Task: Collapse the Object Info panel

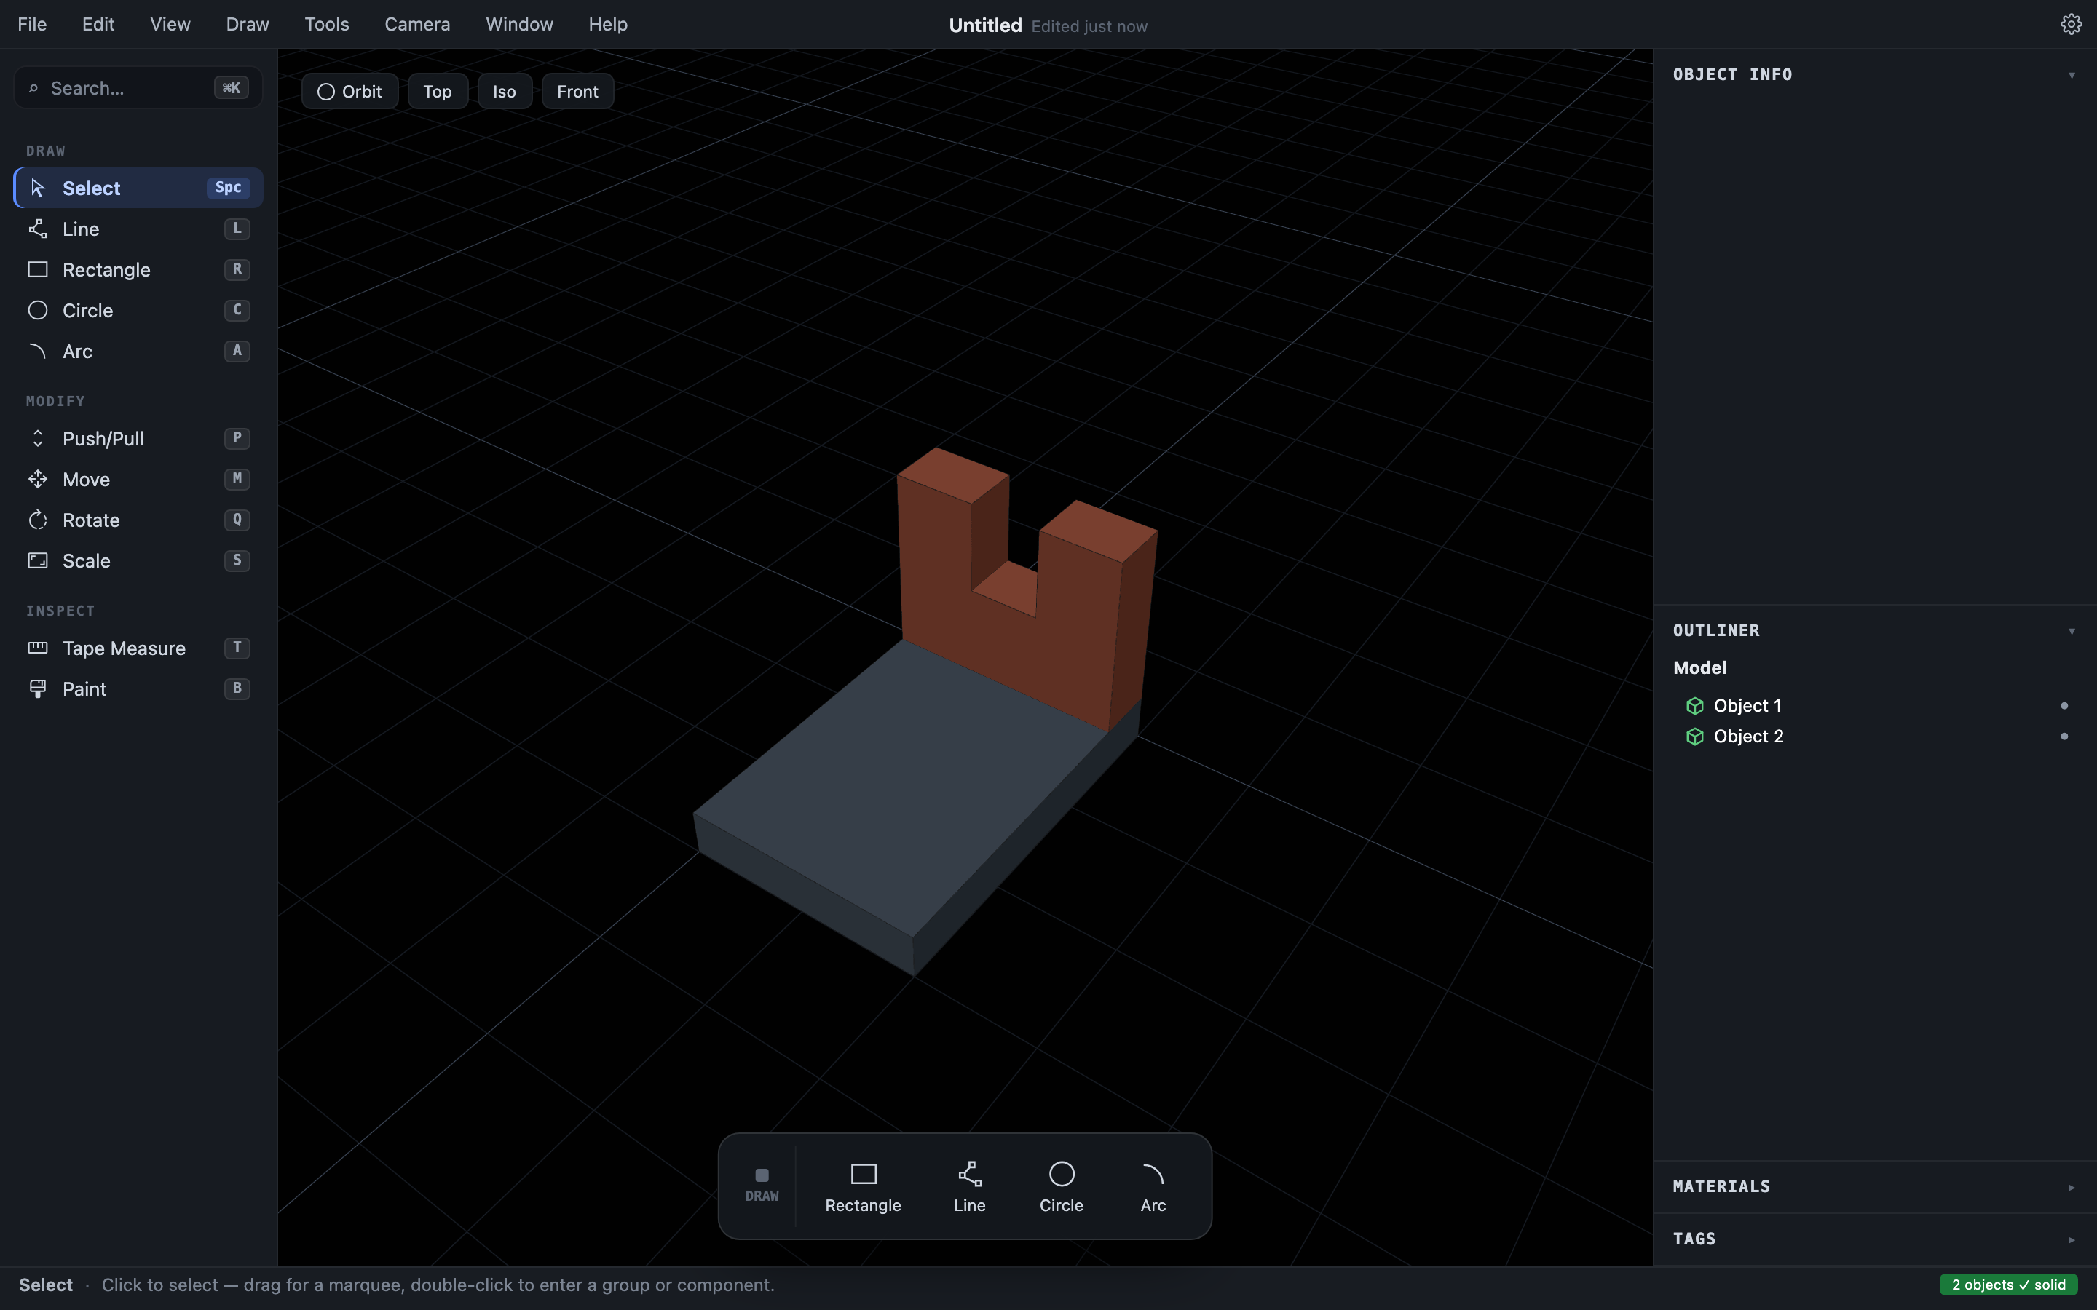Action: click(x=2072, y=76)
